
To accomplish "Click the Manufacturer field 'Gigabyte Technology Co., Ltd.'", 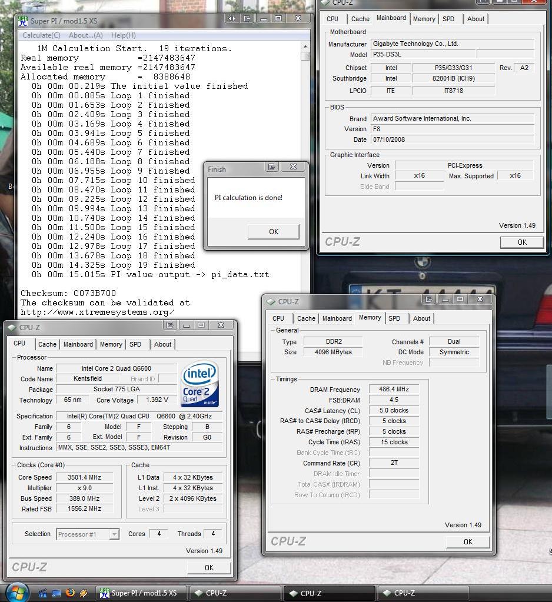I will coord(453,44).
